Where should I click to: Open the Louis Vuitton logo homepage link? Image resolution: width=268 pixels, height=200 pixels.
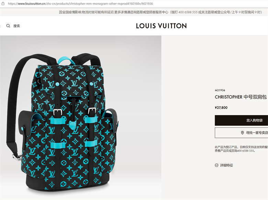(161, 26)
